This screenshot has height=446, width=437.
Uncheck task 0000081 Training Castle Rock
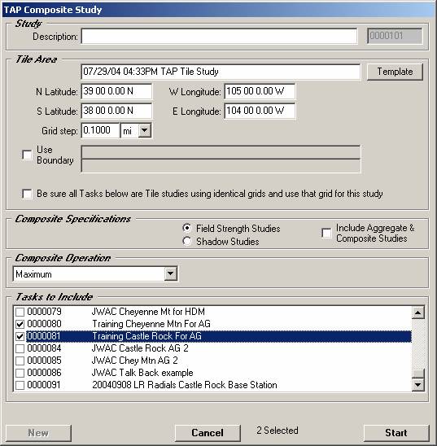[20, 336]
